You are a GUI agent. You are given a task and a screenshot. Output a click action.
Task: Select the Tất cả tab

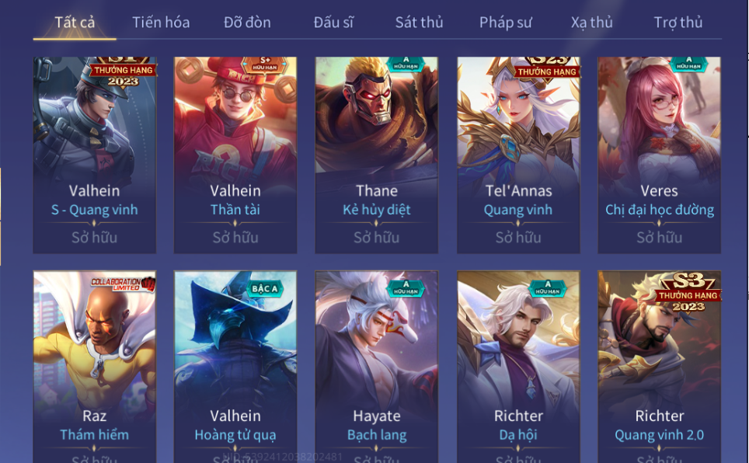pyautogui.click(x=75, y=23)
